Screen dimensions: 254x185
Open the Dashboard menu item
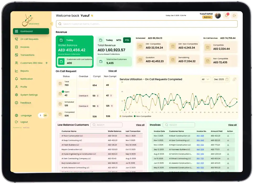31,31
